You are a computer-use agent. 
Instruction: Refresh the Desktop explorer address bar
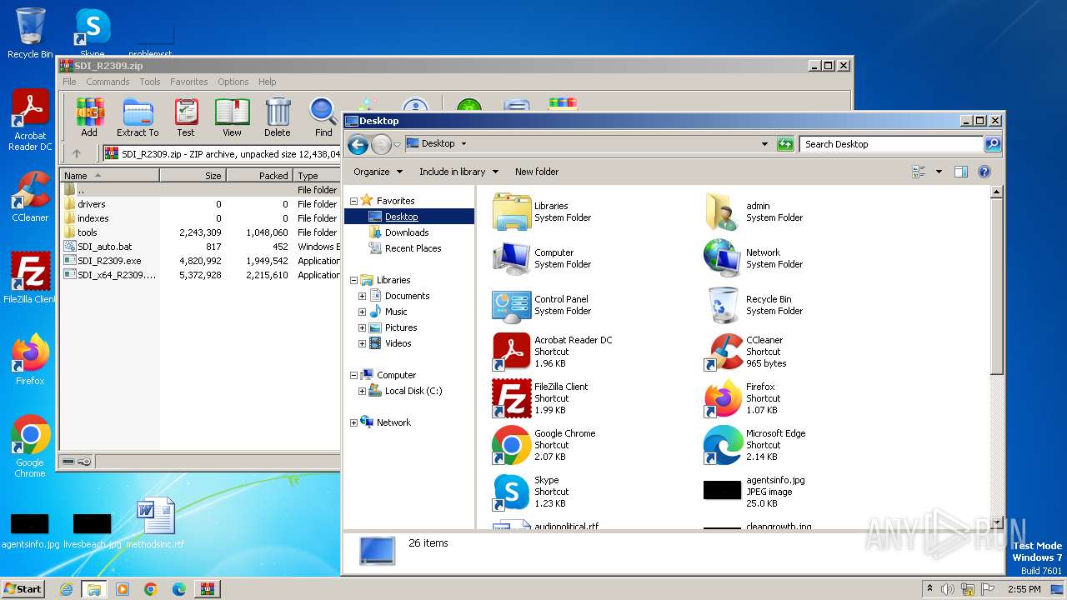(x=785, y=144)
